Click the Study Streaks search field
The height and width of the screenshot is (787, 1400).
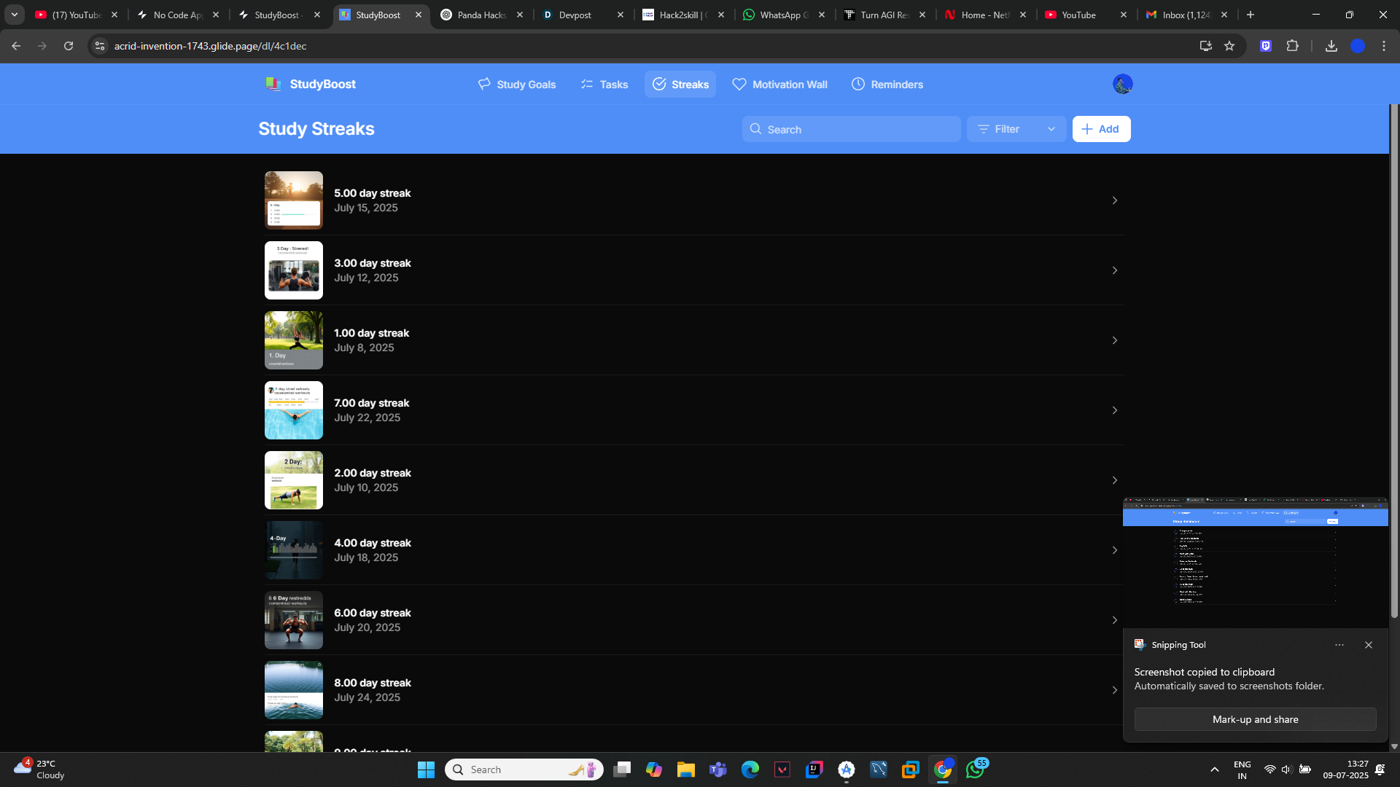pyautogui.click(x=851, y=129)
